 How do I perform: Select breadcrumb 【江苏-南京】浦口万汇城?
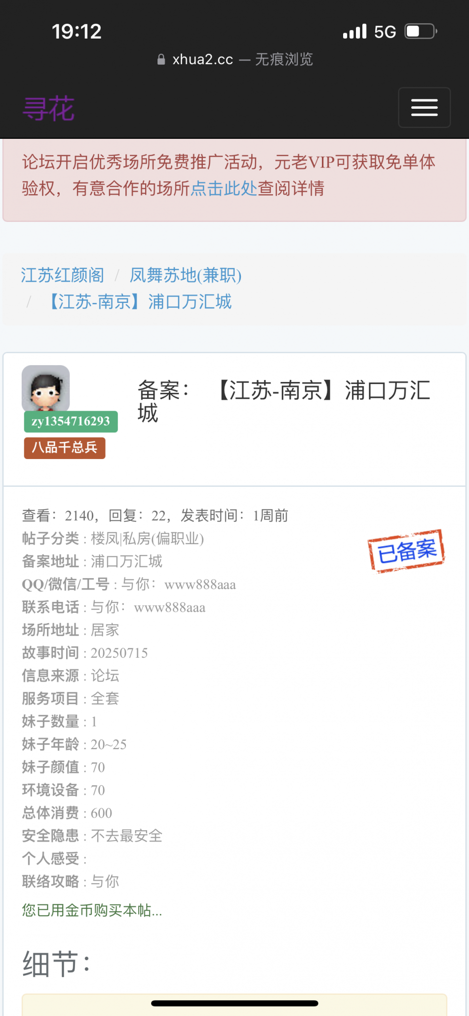tap(139, 301)
